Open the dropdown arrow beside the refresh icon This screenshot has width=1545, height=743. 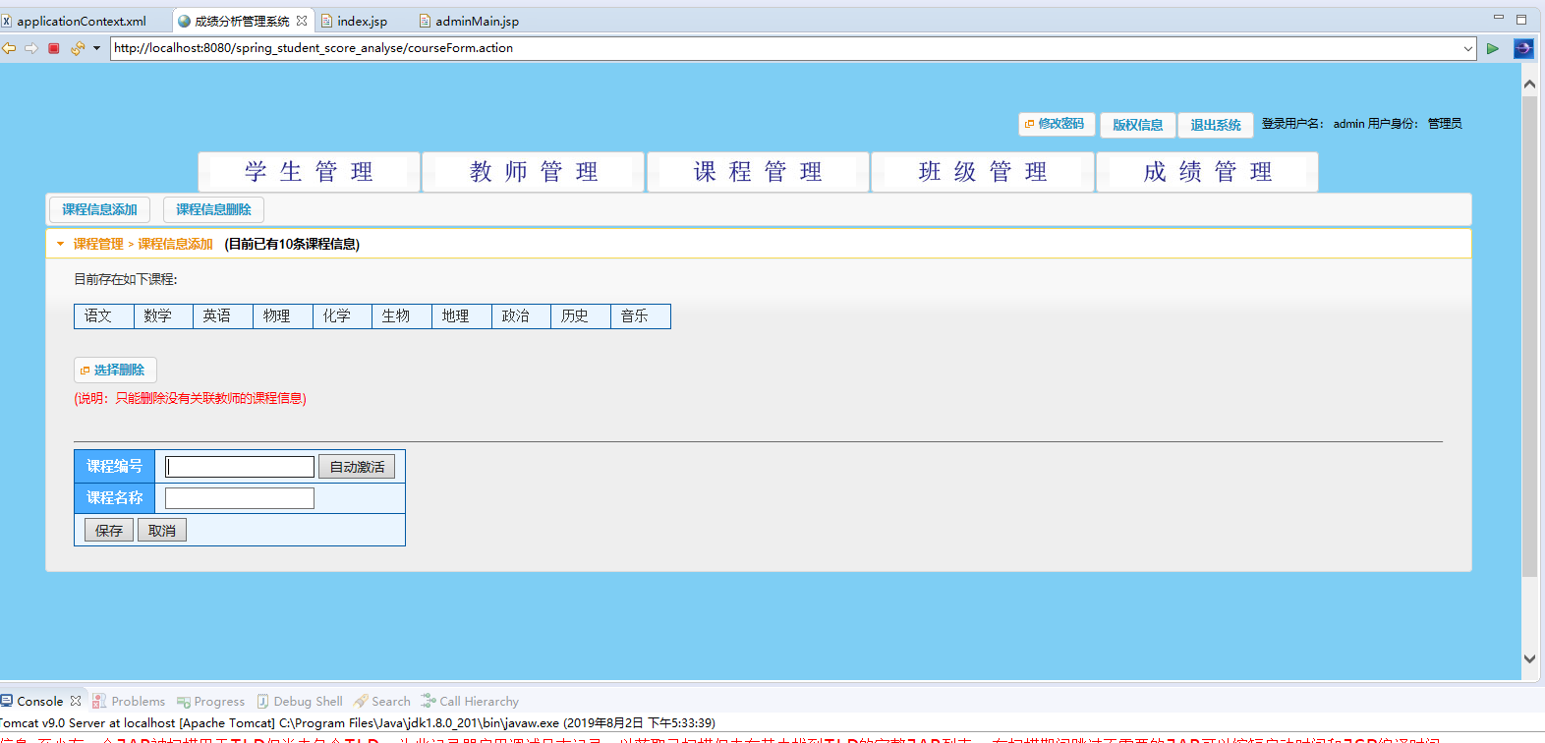96,48
